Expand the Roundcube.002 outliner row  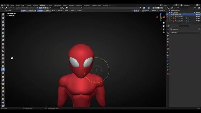(x=171, y=17)
